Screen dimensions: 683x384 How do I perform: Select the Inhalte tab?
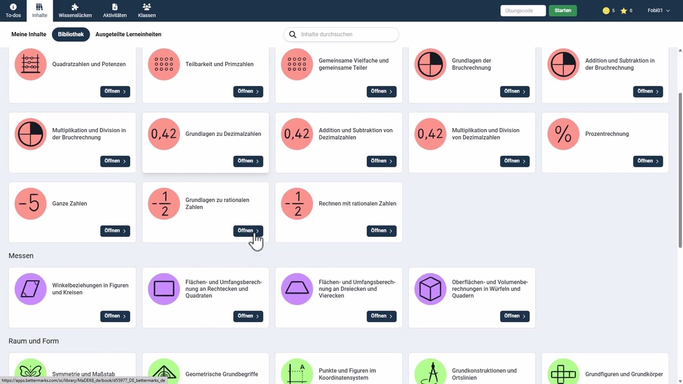click(x=39, y=11)
